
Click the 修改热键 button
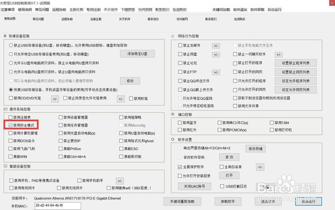pyautogui.click(x=255, y=149)
